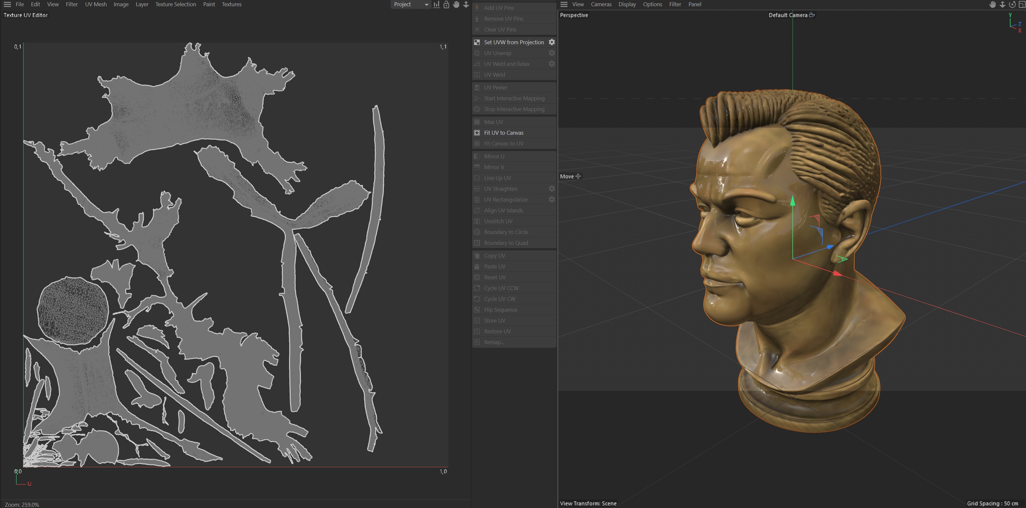This screenshot has height=508, width=1026.
Task: Toggle the UV editor lock icon
Action: click(446, 4)
